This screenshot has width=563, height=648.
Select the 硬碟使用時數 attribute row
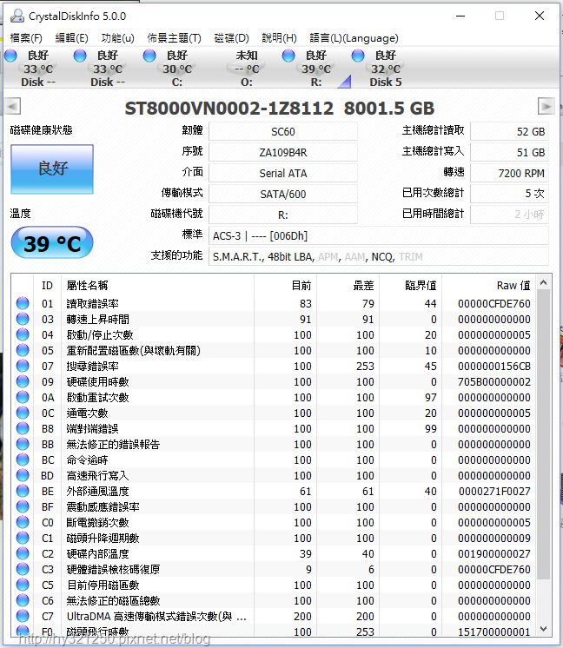pyautogui.click(x=274, y=381)
